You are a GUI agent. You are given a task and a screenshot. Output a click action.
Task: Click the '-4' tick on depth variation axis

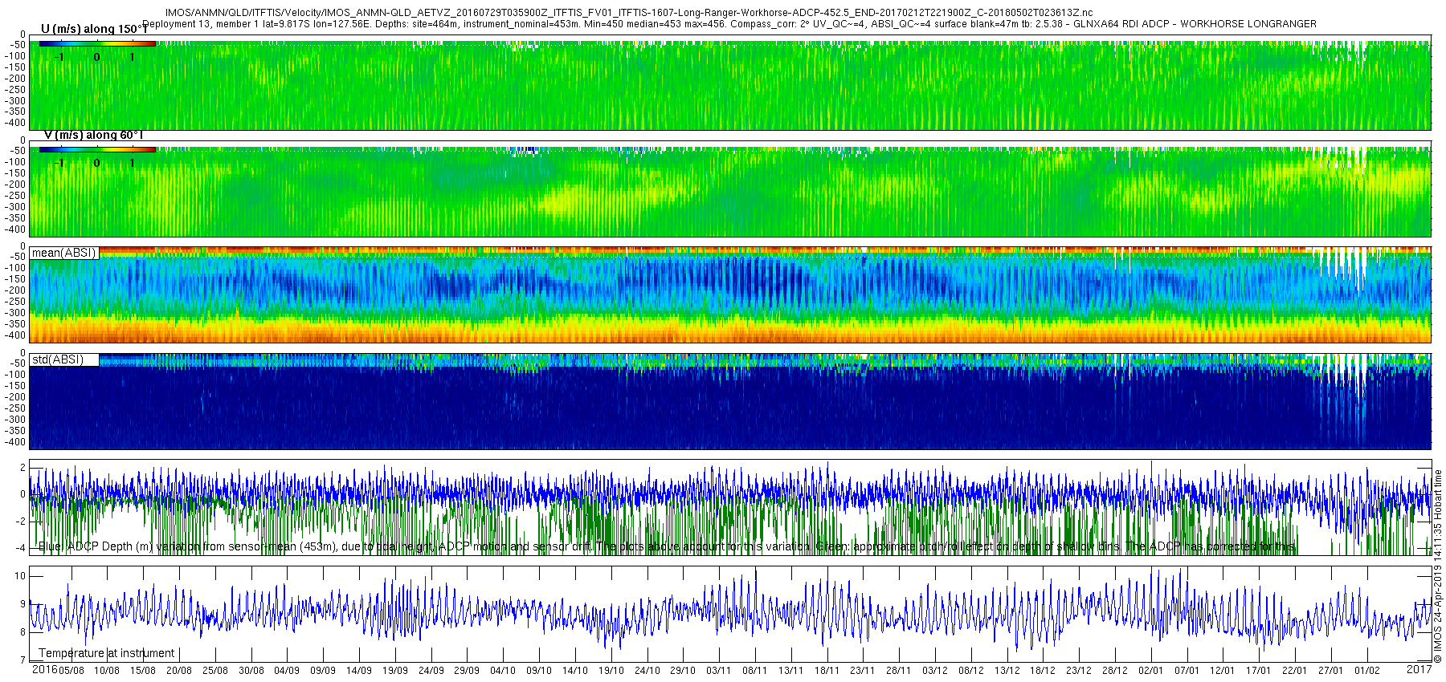click(21, 548)
